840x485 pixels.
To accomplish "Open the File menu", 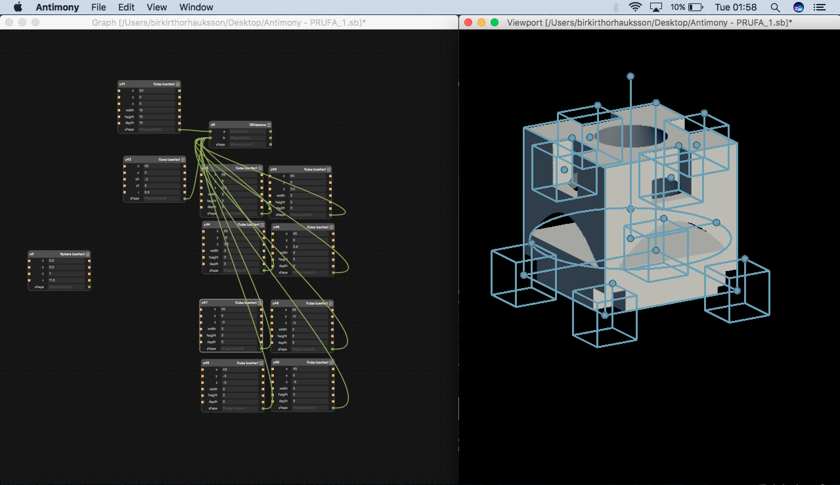I will coord(99,7).
